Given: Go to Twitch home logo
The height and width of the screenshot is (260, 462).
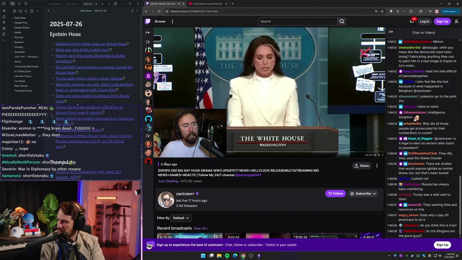Looking at the screenshot, I should click(148, 21).
